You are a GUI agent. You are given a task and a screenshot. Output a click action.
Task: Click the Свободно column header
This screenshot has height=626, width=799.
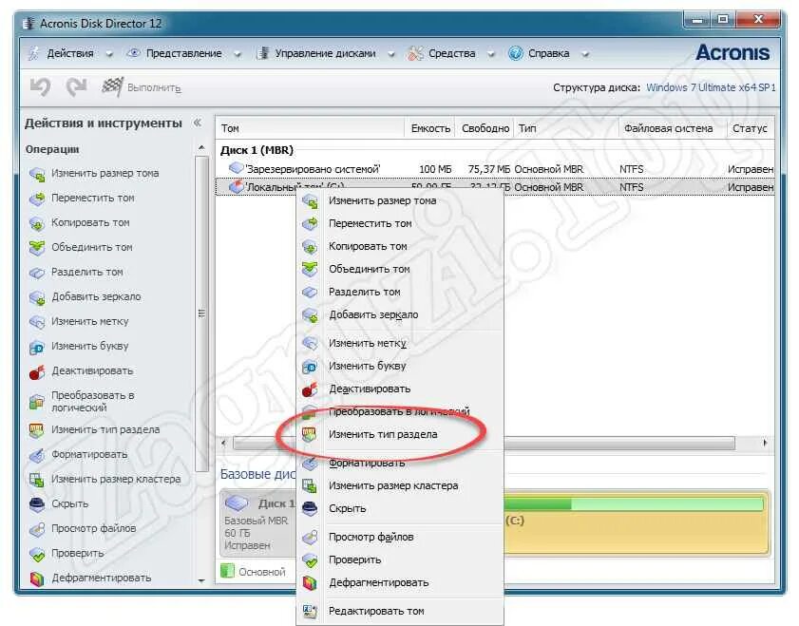(485, 128)
